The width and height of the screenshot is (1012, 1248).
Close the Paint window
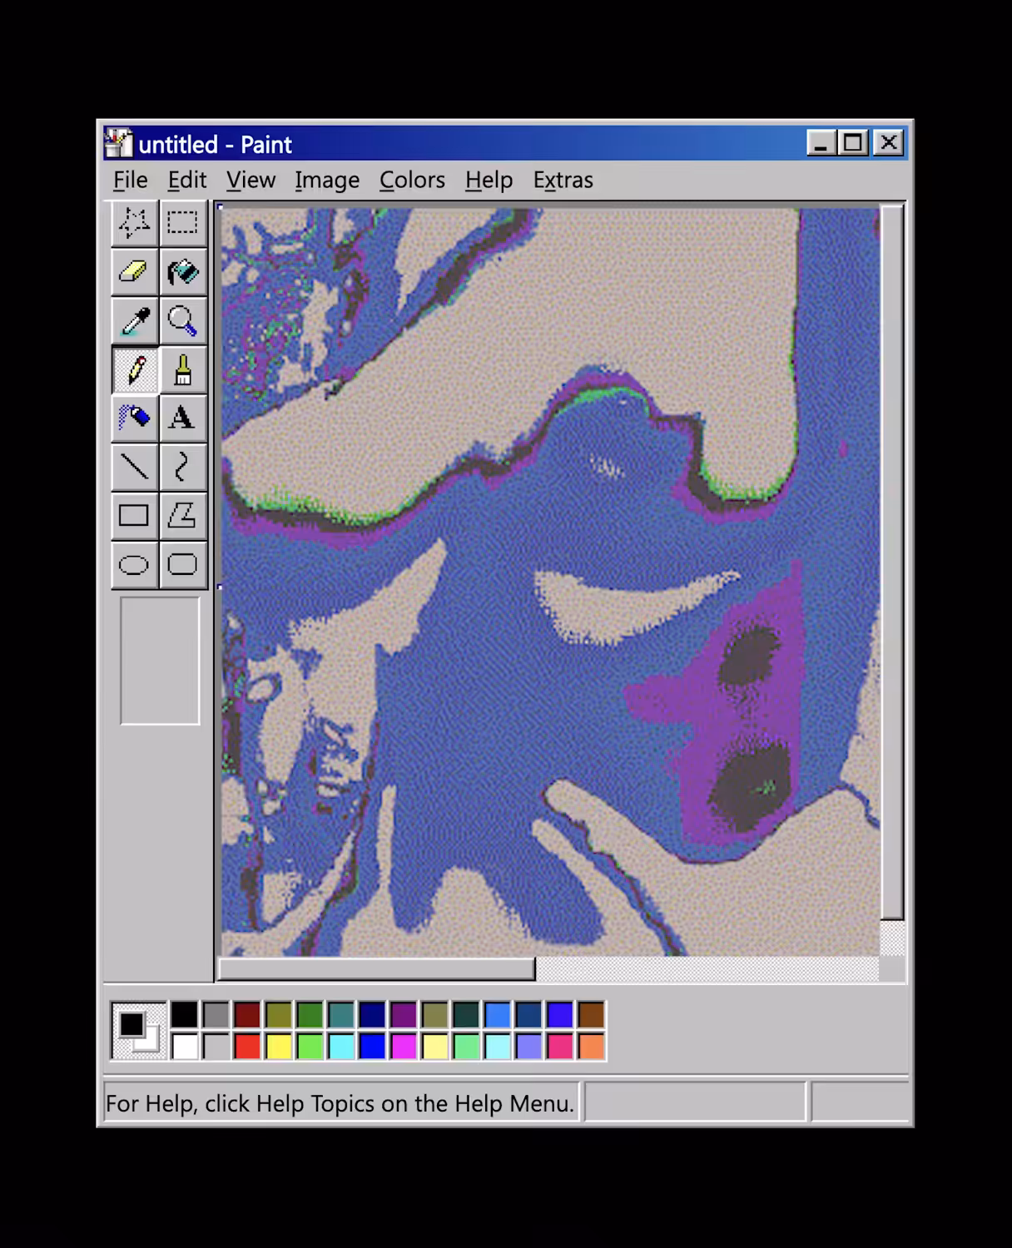pyautogui.click(x=889, y=143)
